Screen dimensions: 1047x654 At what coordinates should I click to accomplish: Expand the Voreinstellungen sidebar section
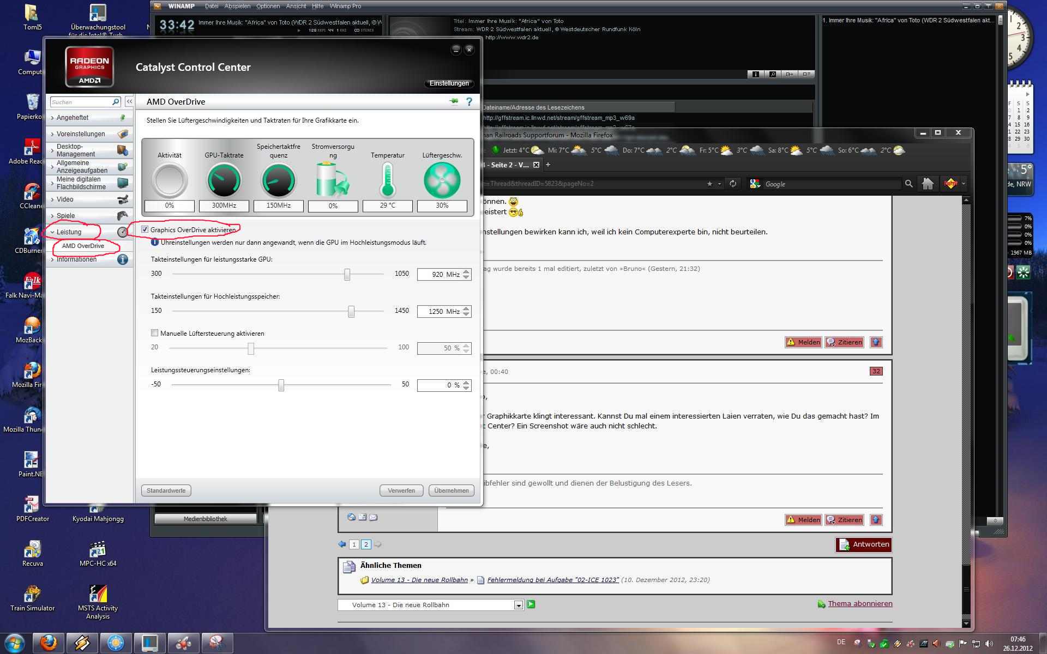click(x=81, y=134)
